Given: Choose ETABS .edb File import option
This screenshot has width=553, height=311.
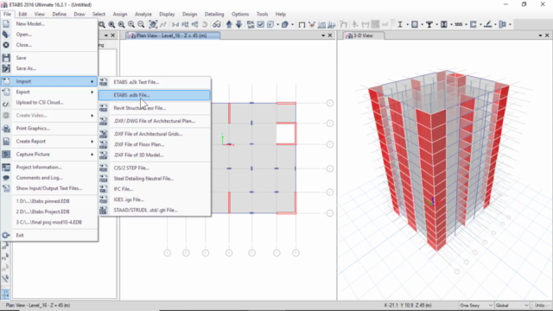Looking at the screenshot, I should click(x=154, y=95).
